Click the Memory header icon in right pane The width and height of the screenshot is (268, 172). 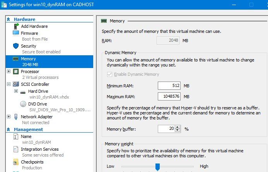[x=104, y=21]
